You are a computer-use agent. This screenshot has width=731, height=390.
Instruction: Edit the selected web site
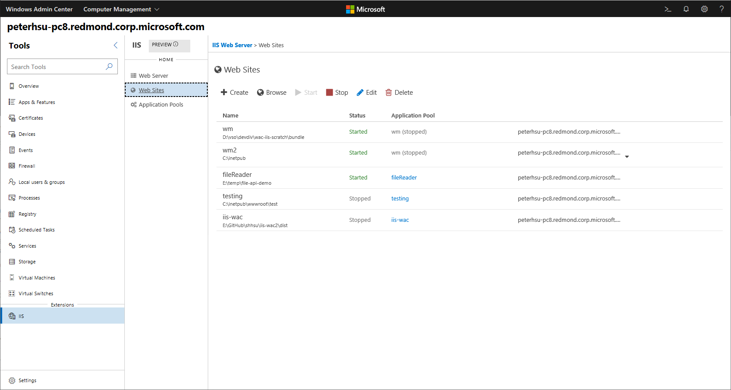(367, 93)
